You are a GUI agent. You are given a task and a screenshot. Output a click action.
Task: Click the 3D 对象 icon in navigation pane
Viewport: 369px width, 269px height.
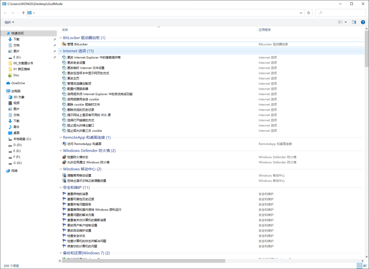click(x=10, y=97)
